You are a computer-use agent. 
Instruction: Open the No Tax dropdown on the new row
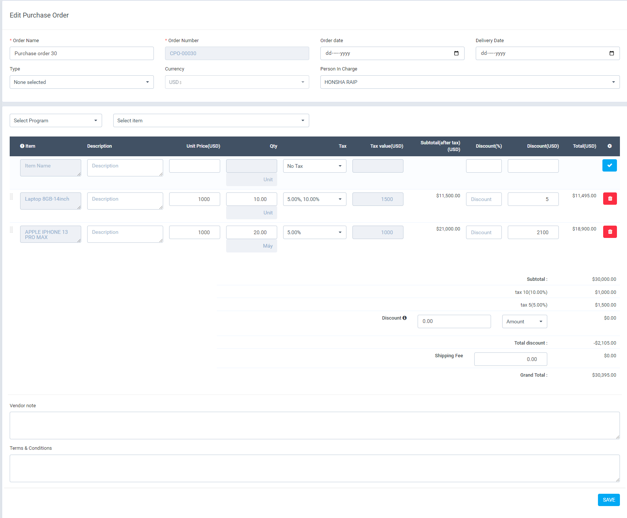coord(340,166)
